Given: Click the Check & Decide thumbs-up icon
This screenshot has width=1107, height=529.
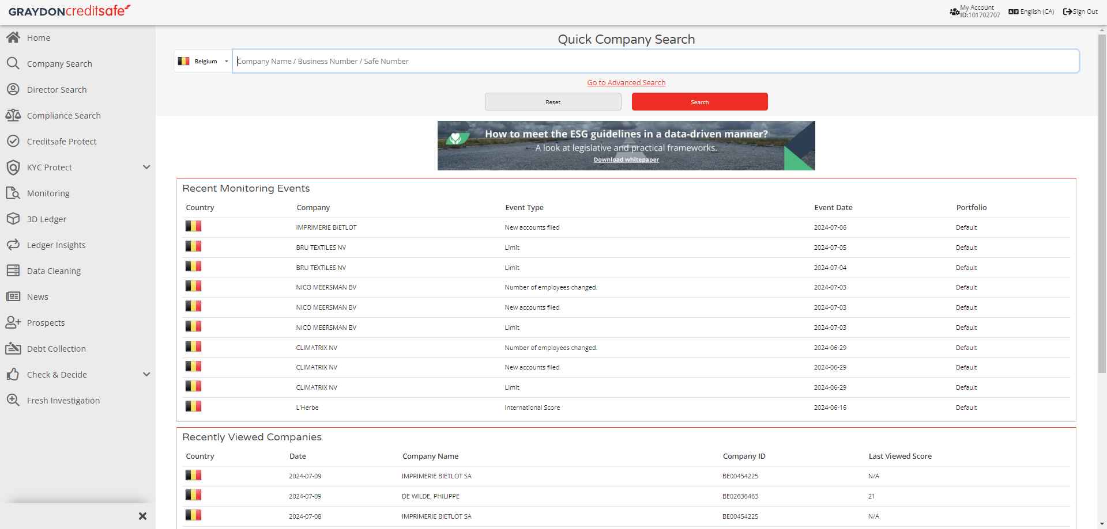Looking at the screenshot, I should point(13,374).
